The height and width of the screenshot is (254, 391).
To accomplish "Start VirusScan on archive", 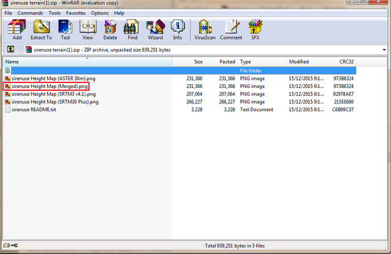I will tap(205, 30).
